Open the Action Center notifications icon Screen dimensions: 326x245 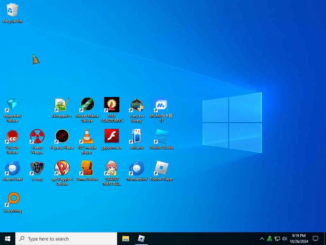coord(315,239)
